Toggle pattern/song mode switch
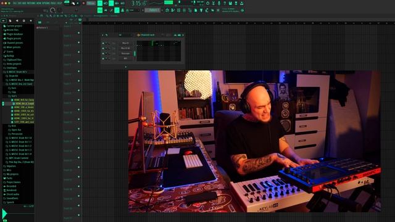Screen dimensions: 395x222 click(x=67, y=2)
